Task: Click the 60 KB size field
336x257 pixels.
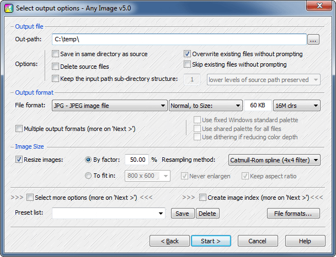Action: (258, 105)
